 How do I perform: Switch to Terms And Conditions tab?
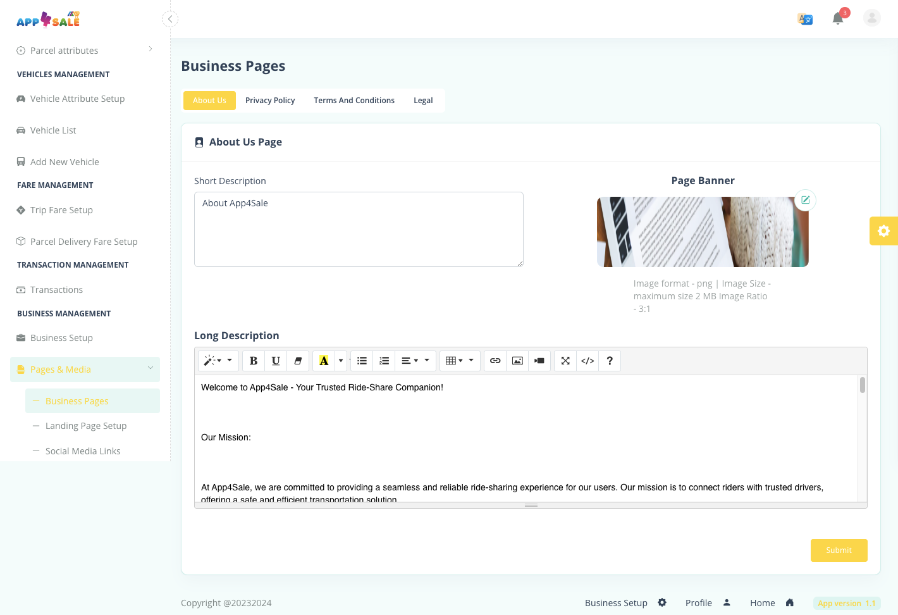[x=354, y=101]
